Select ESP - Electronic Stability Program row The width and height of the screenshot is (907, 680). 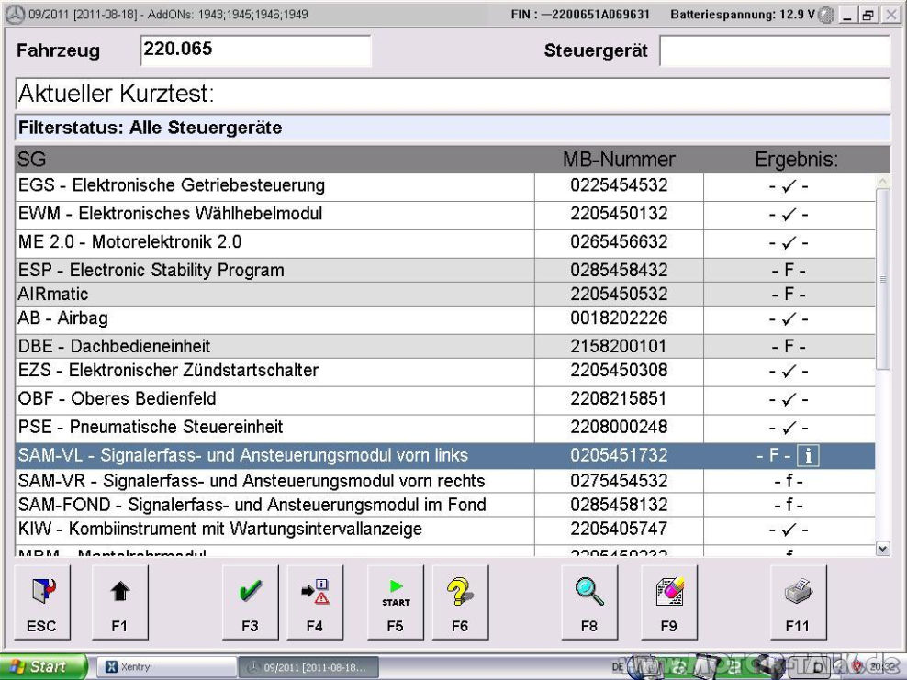coord(445,270)
